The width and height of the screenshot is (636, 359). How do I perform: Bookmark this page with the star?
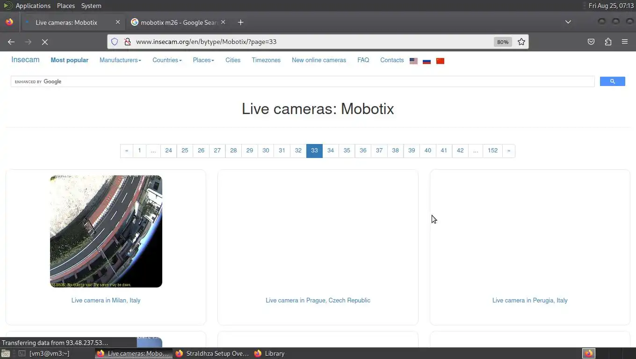click(x=521, y=42)
